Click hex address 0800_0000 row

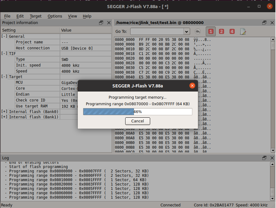coord(163,40)
